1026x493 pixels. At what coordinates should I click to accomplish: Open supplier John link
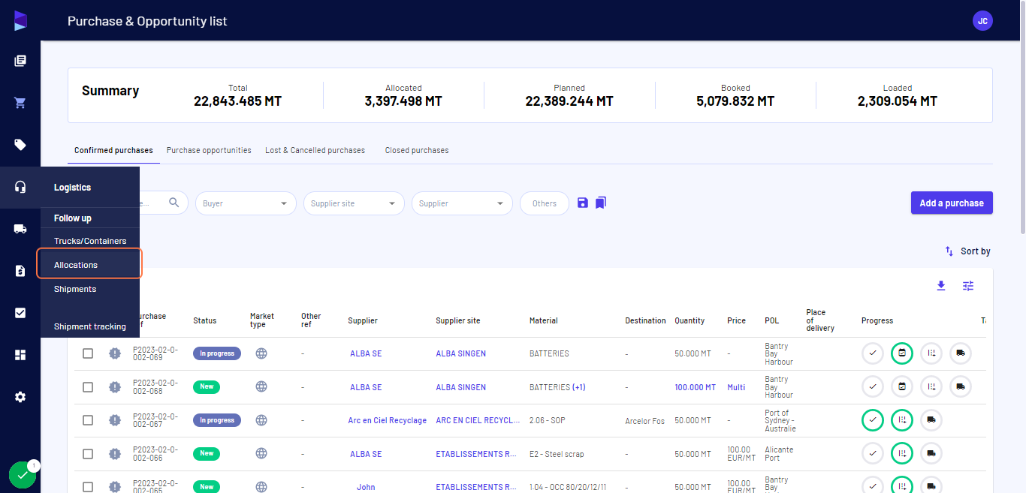(x=366, y=487)
